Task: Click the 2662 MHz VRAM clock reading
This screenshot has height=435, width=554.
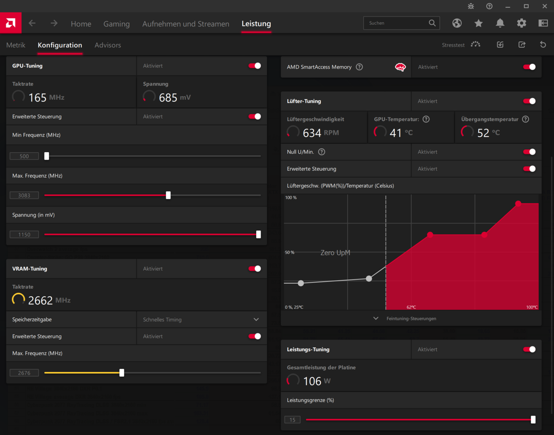Action: 49,300
